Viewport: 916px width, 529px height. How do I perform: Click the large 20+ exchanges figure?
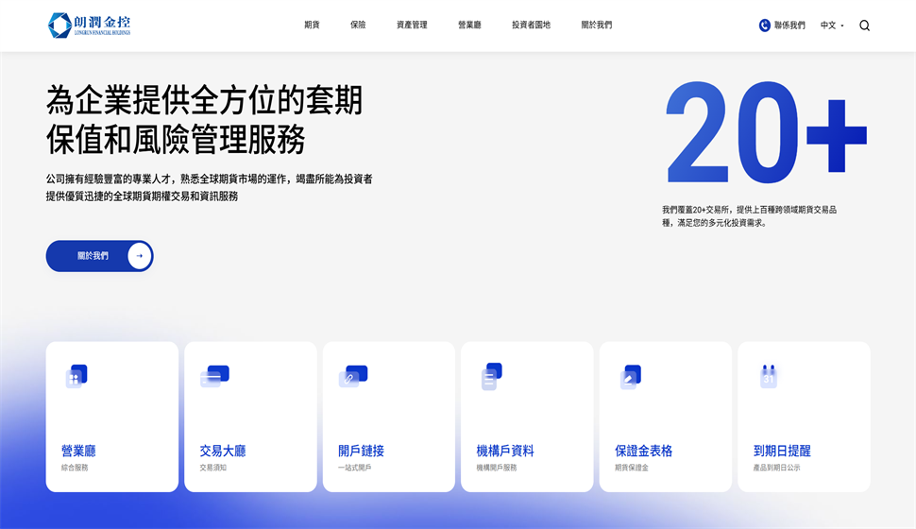[765, 134]
